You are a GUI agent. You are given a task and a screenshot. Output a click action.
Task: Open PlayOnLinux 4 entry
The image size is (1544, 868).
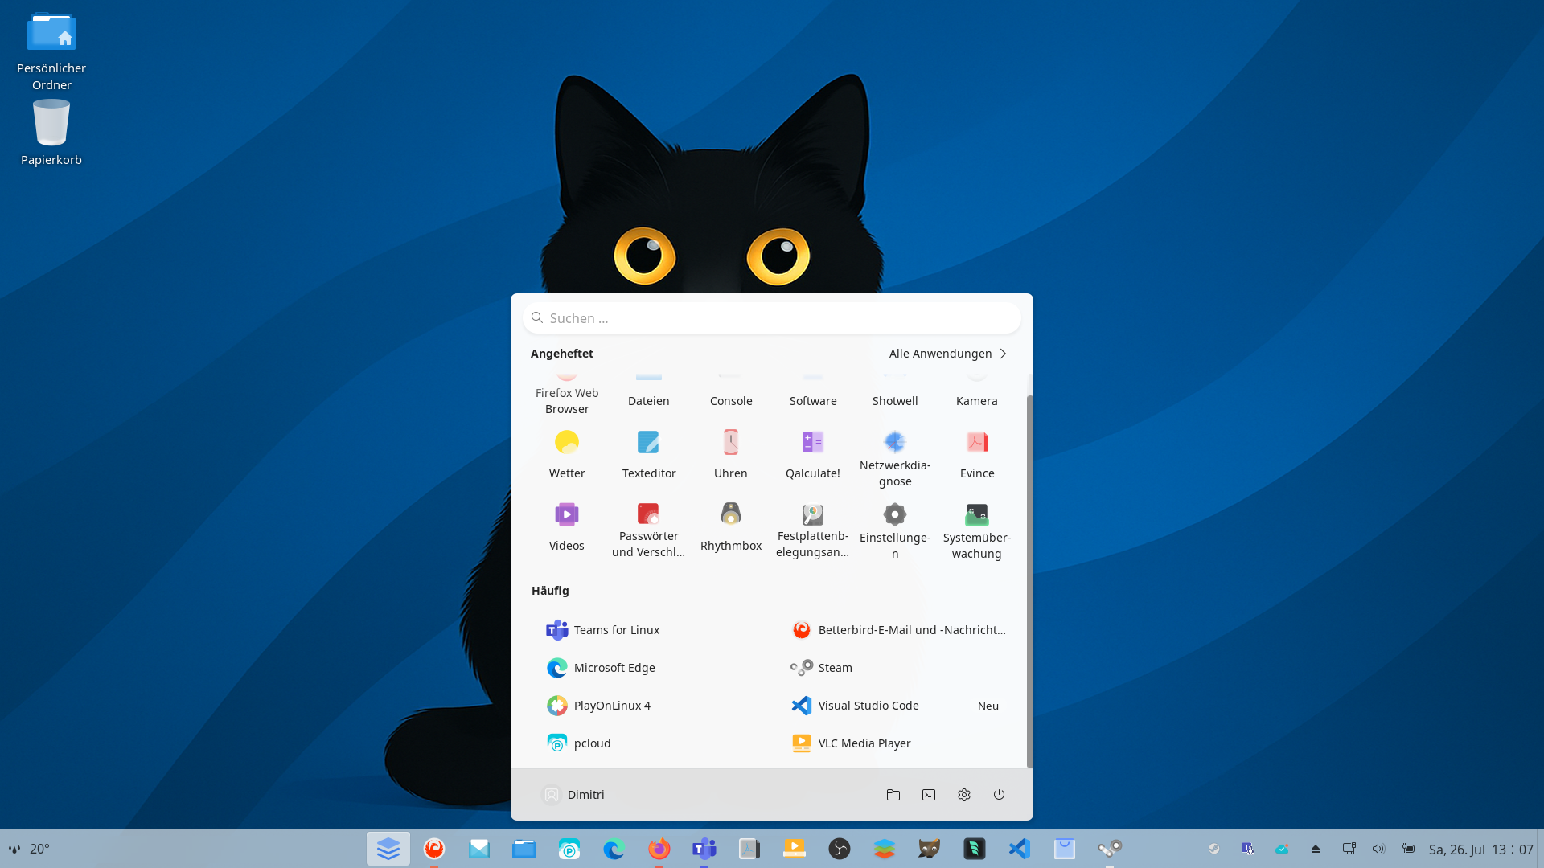tap(650, 706)
